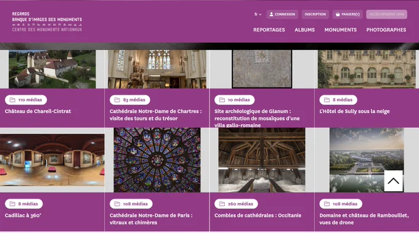Click folder icon in 83 médias badge
The height and width of the screenshot is (233, 419).
tap(117, 100)
